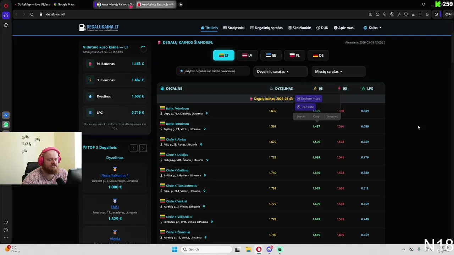The image size is (454, 255).
Task: Open the Opera main menu logo
Action: tap(6, 5)
